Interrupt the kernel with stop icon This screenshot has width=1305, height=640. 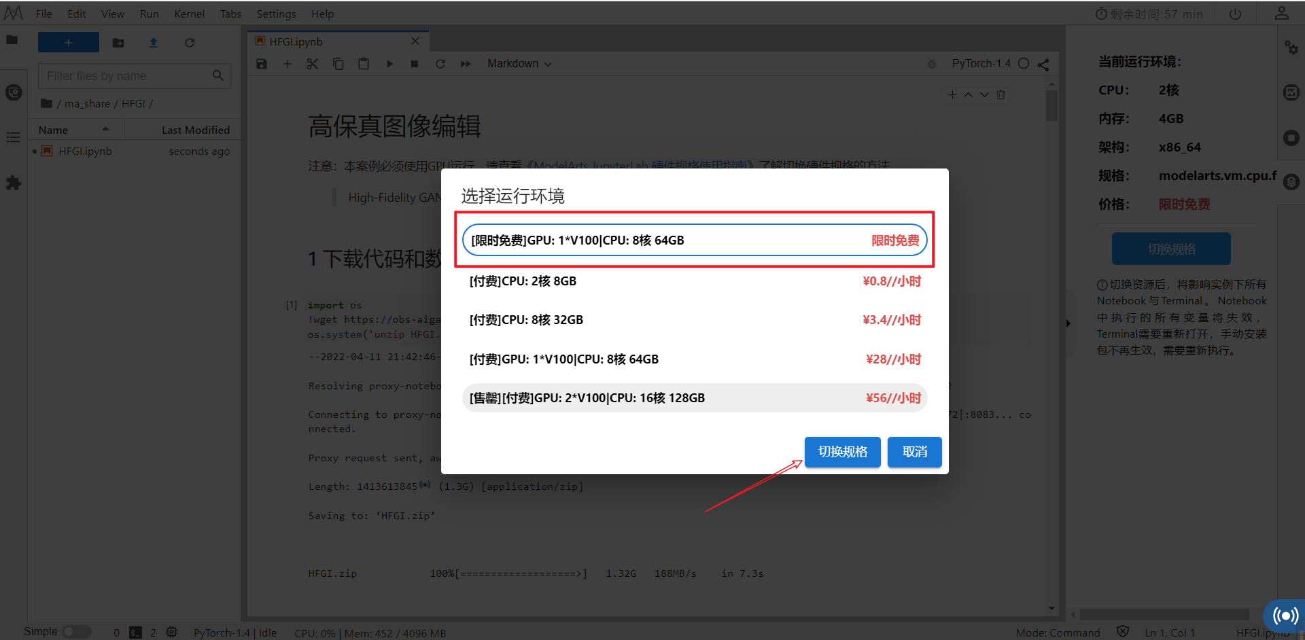415,64
